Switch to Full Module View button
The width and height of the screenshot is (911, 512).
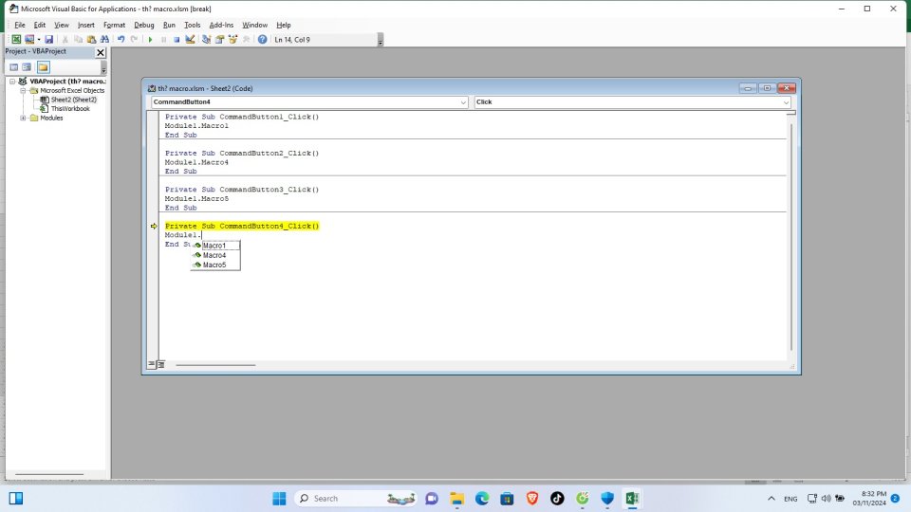point(160,364)
